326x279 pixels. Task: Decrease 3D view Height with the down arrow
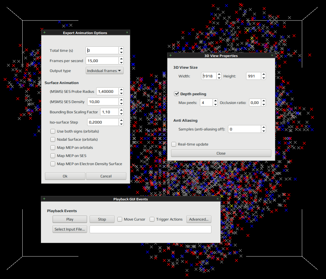(x=264, y=78)
